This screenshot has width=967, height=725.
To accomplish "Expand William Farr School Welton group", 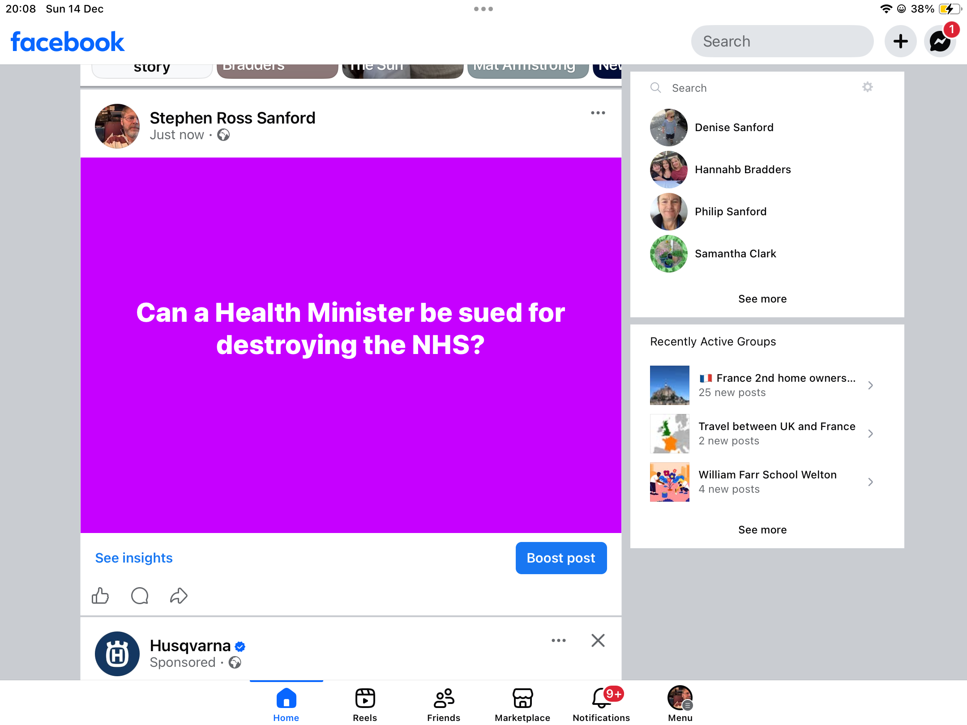I will coord(870,482).
